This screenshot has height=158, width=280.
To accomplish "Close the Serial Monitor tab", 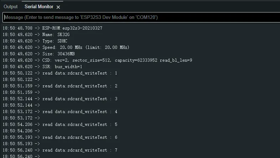I will 58,7.
